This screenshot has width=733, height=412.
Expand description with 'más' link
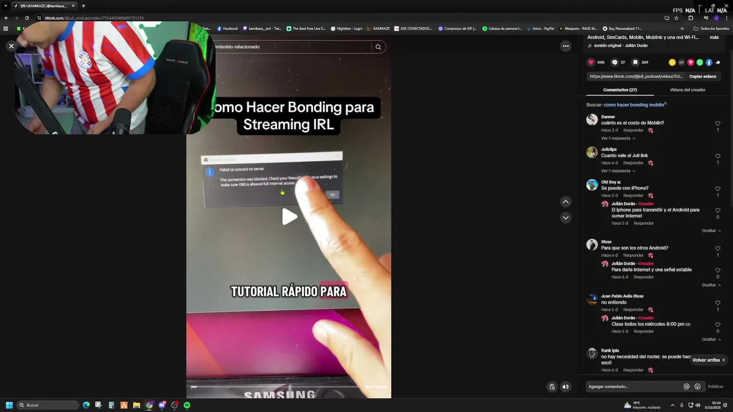[x=714, y=37]
